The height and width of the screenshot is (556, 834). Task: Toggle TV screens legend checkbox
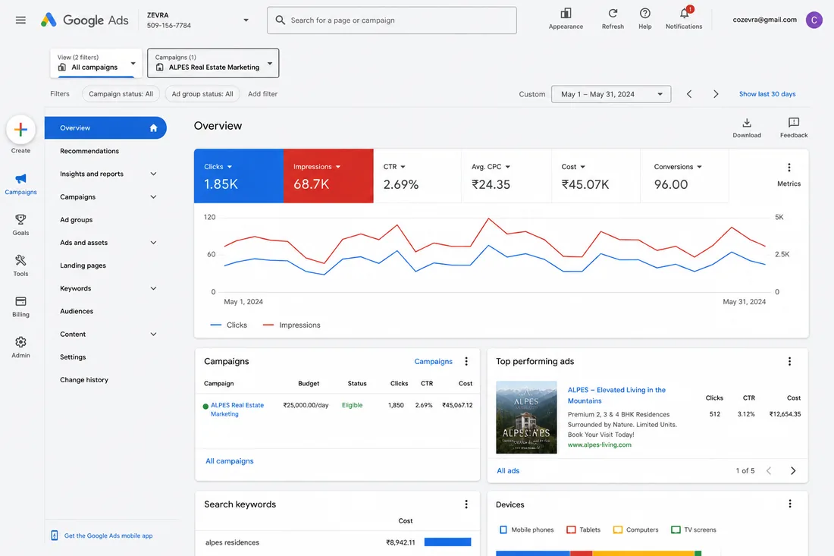[x=676, y=530]
